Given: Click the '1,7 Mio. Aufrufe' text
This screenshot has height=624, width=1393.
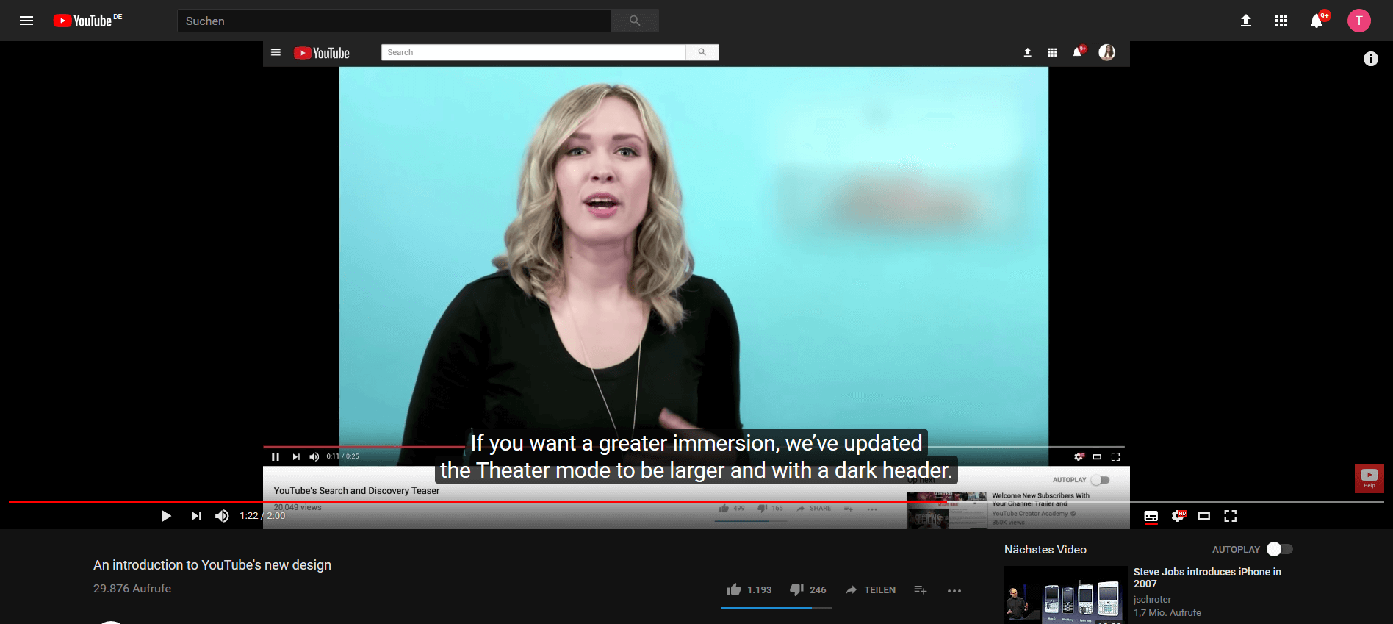Looking at the screenshot, I should pos(1167,613).
